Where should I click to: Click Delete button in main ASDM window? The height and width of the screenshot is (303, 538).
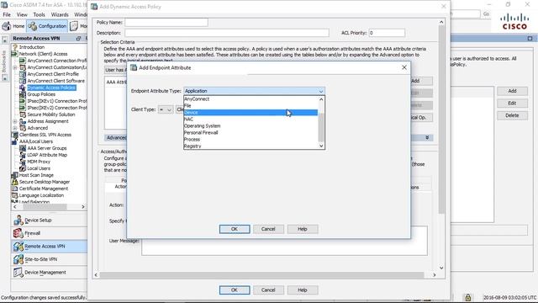point(512,115)
